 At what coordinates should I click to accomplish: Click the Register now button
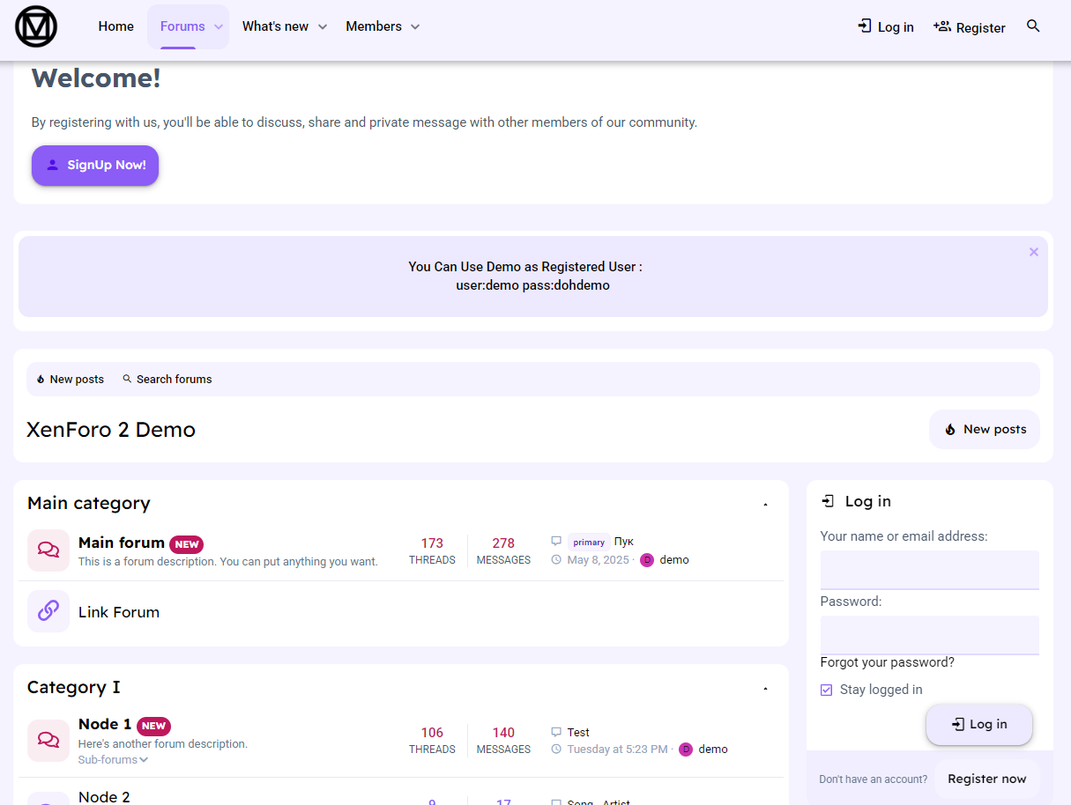pos(987,779)
